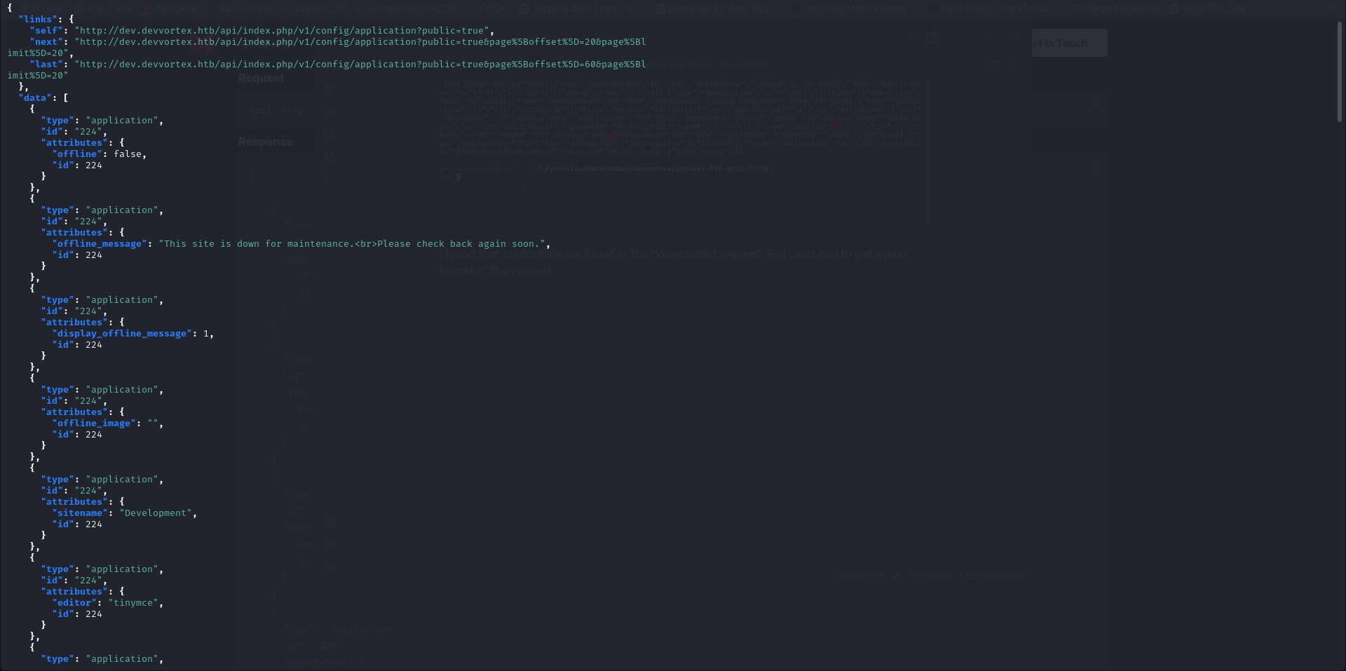Copy the Request code block with its copy icon
Screen dimensions: 1346x671
coord(1096,104)
